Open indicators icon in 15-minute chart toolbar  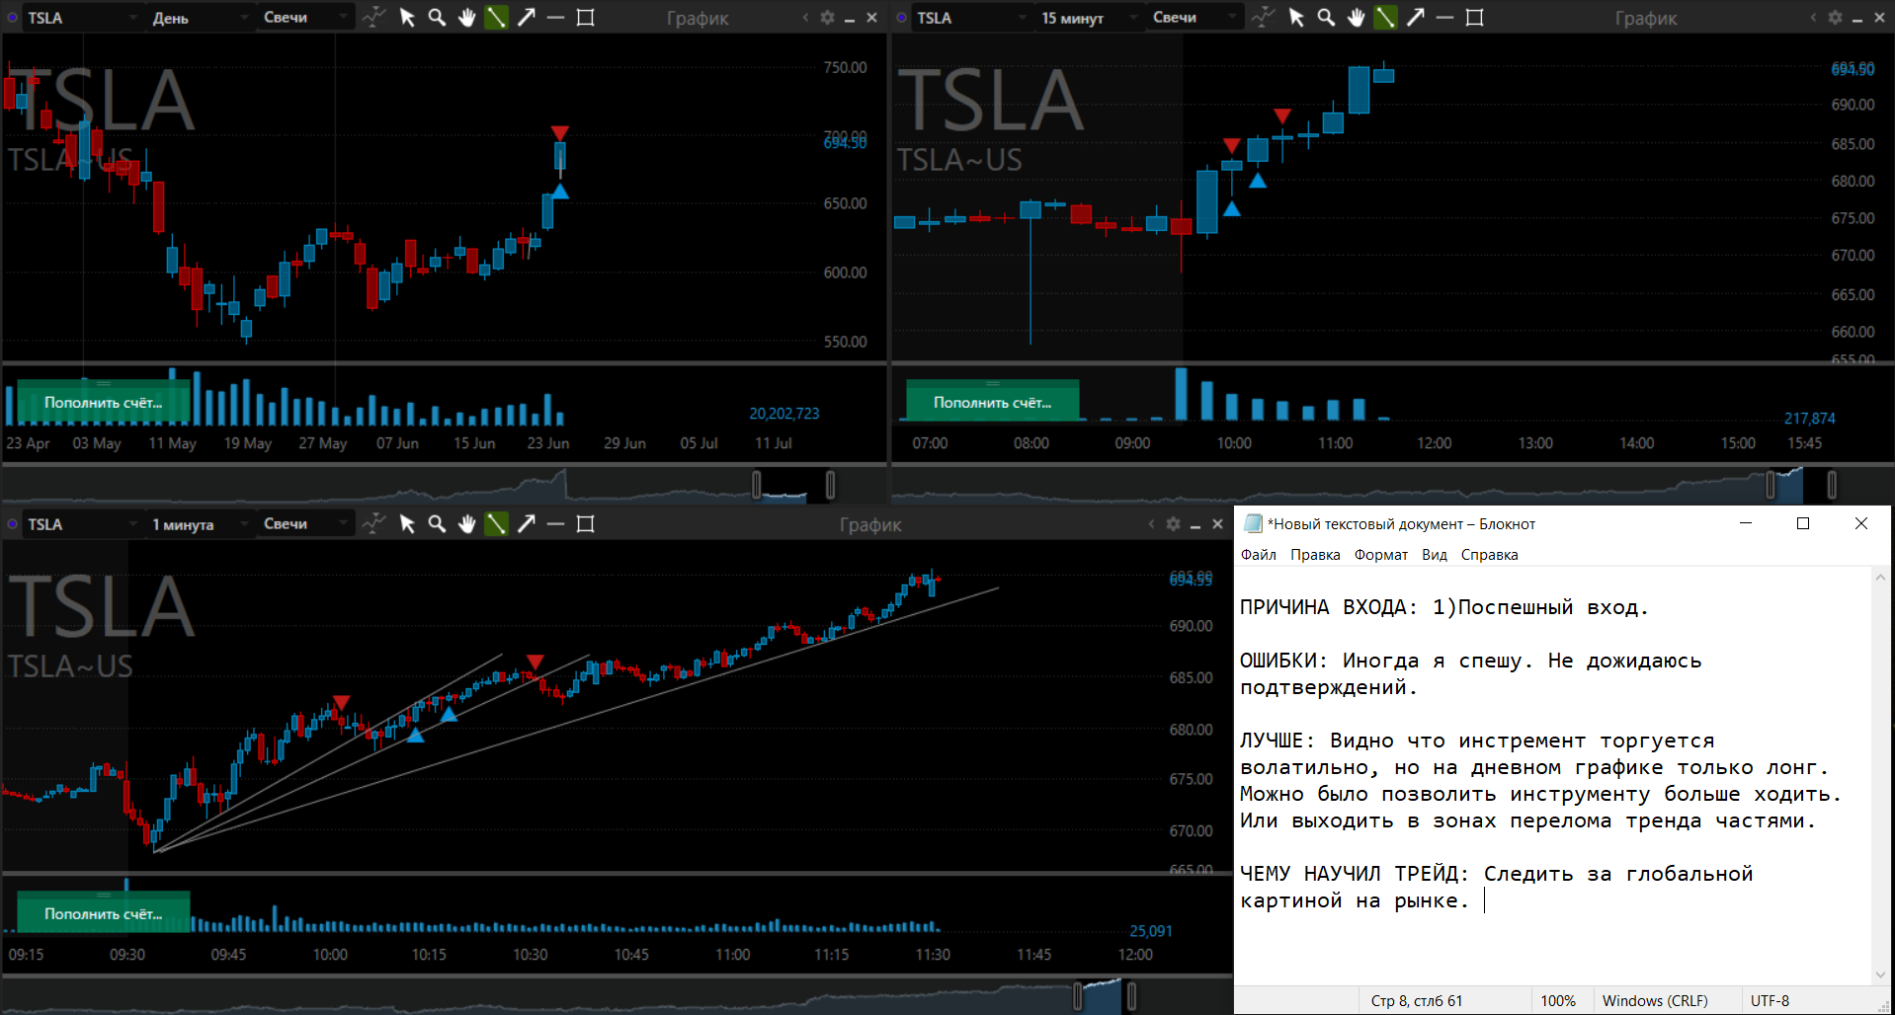click(x=1263, y=17)
